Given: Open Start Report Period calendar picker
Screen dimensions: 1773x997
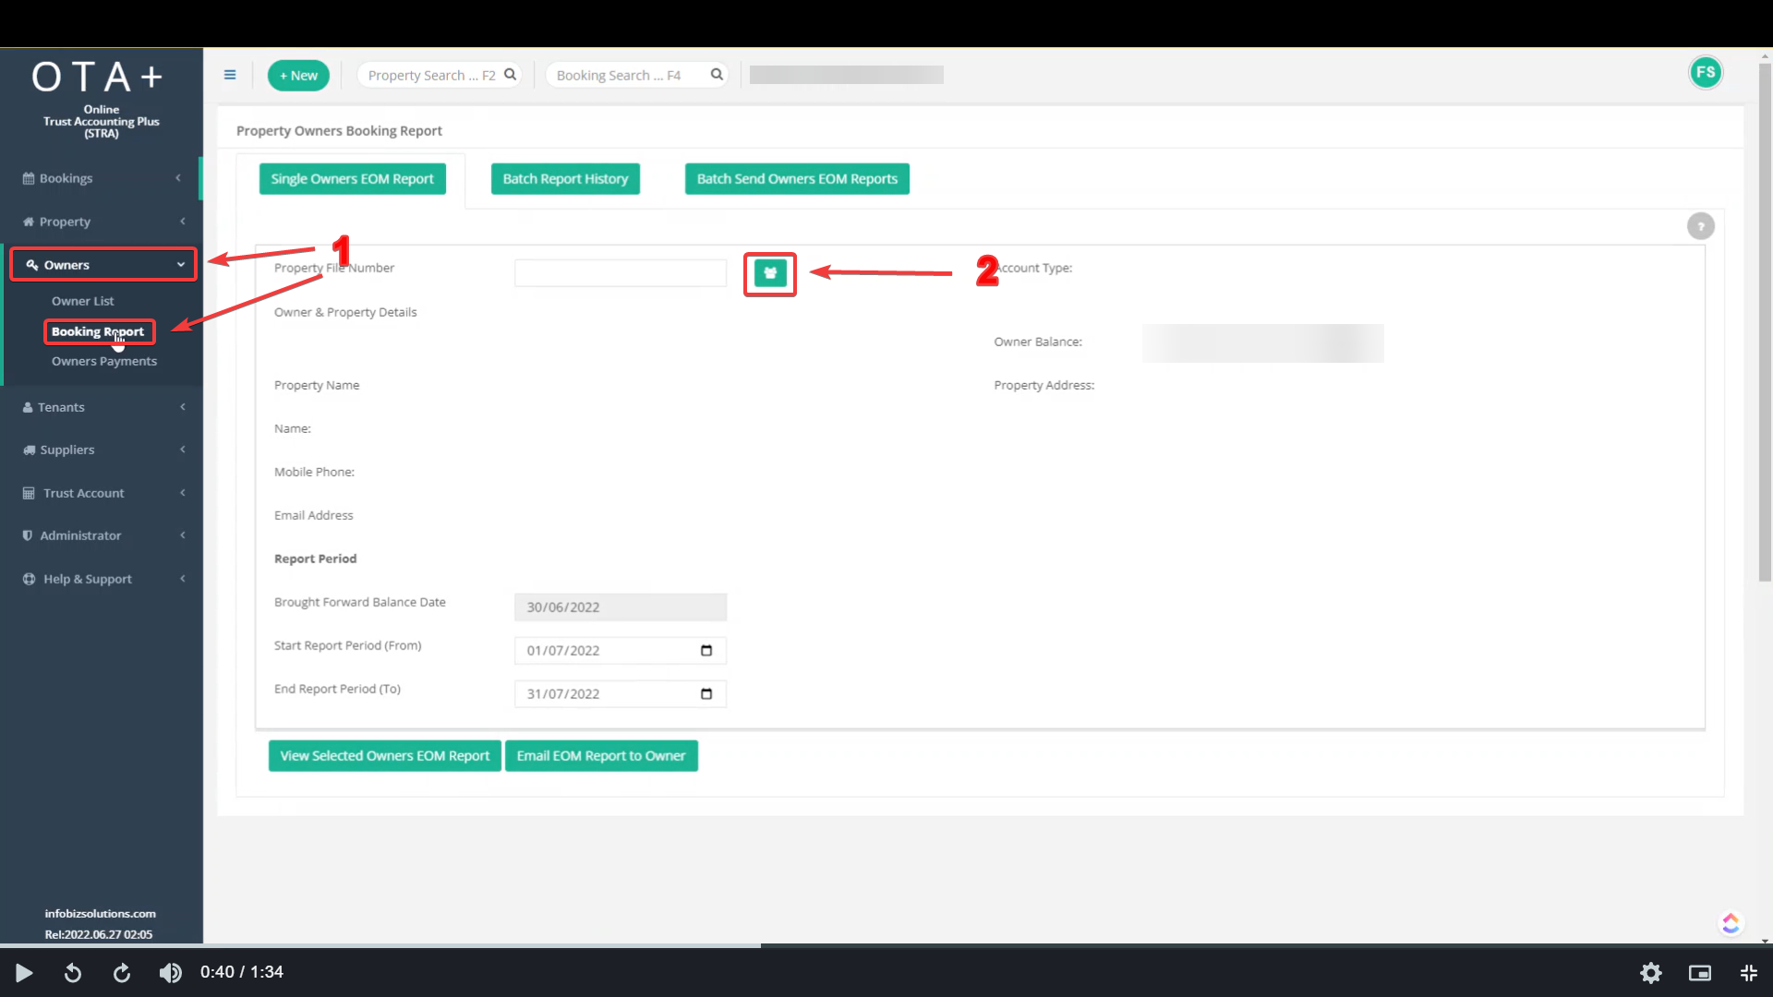Looking at the screenshot, I should pyautogui.click(x=706, y=651).
